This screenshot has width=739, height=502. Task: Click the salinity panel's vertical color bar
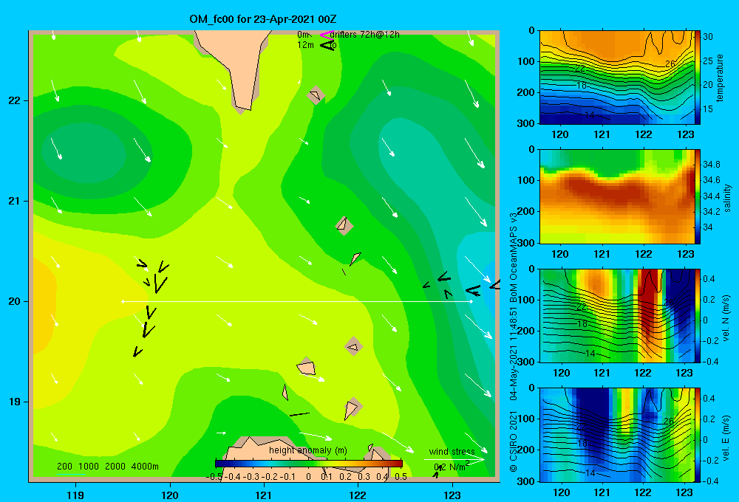click(698, 196)
